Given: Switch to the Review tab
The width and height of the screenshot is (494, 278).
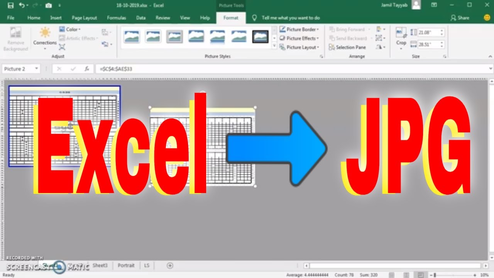Looking at the screenshot, I should click(x=163, y=18).
